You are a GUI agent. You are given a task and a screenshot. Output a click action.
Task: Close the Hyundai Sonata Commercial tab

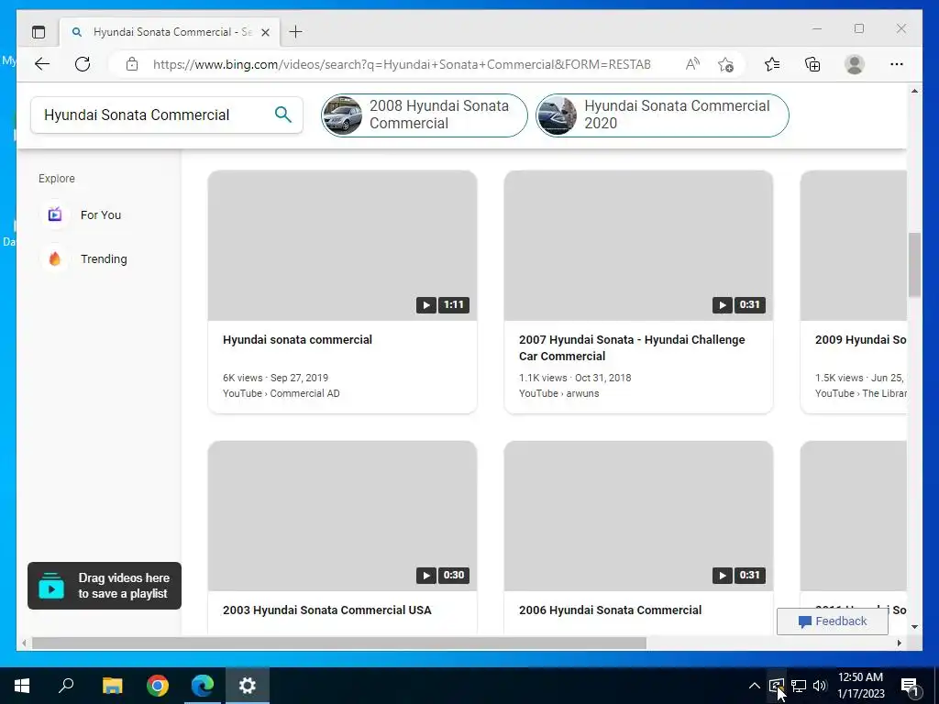tap(265, 32)
